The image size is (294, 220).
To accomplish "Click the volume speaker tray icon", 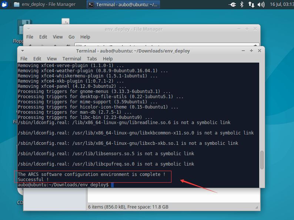I will [x=261, y=4].
